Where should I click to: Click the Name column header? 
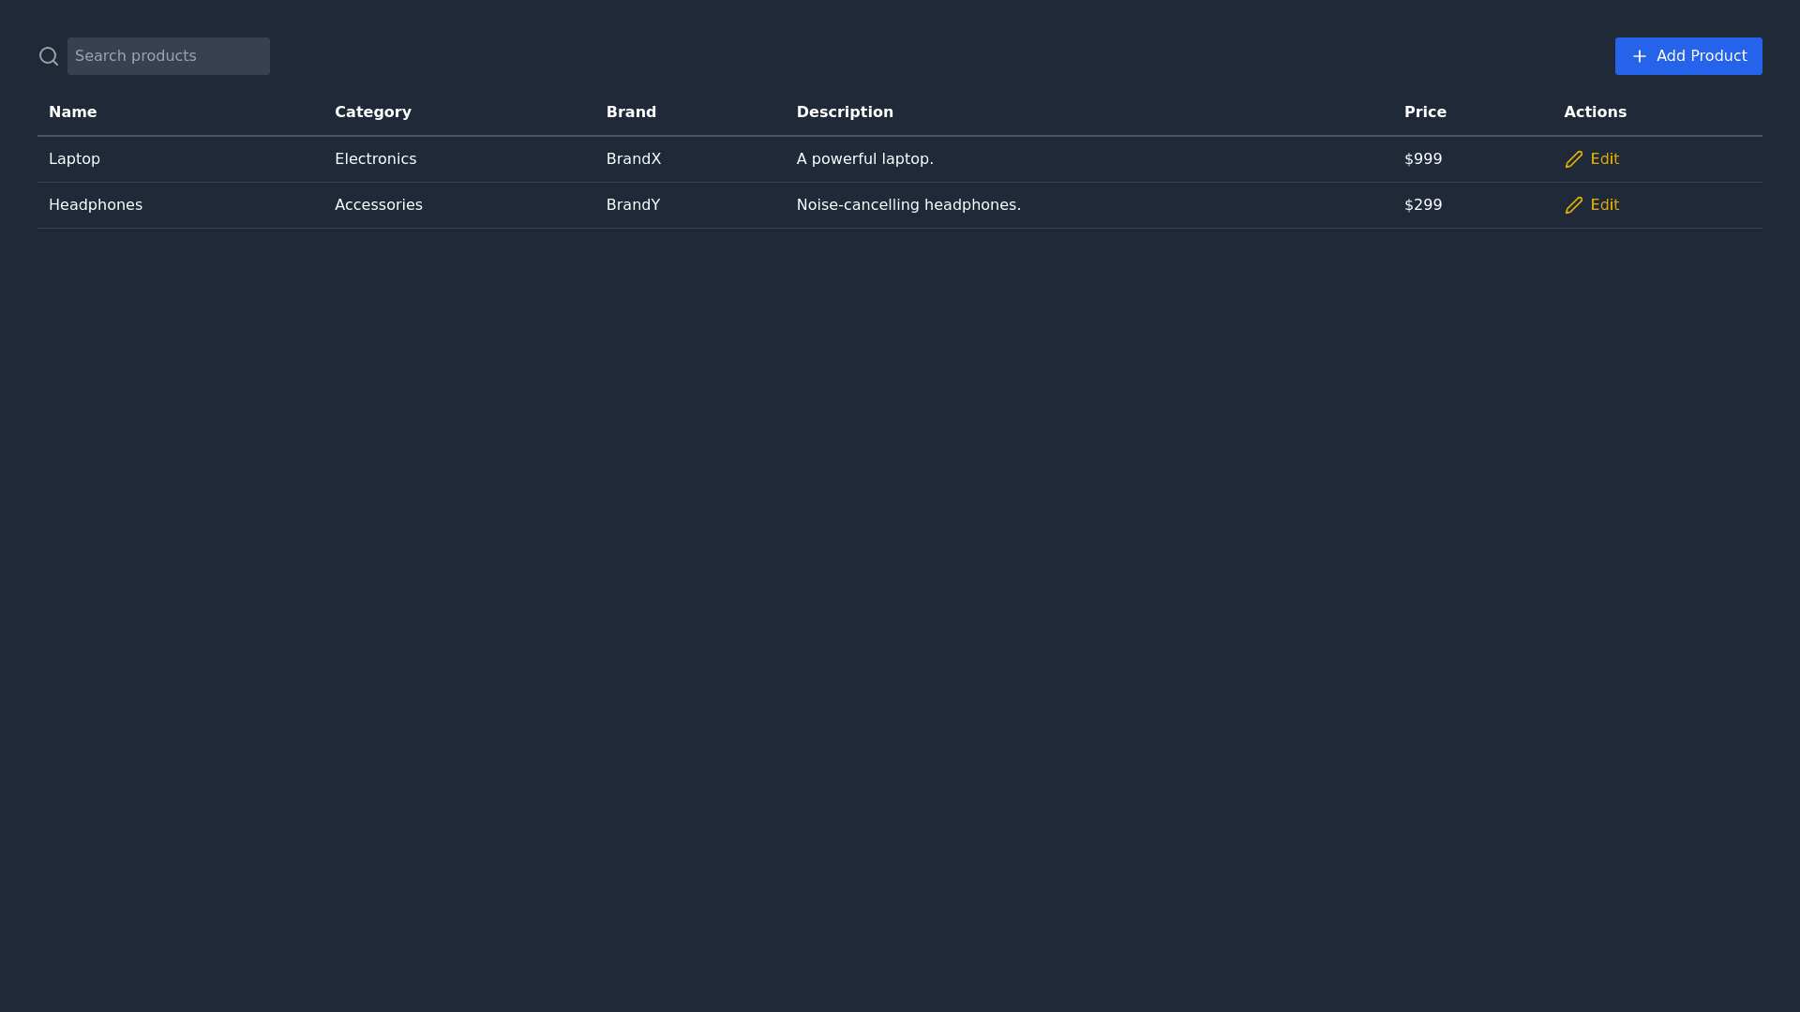point(72,112)
